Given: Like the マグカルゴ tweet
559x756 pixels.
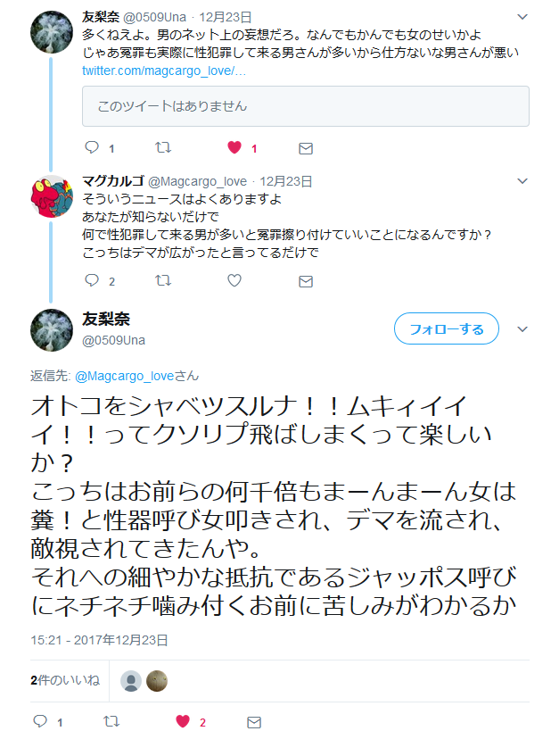Looking at the screenshot, I should (234, 280).
